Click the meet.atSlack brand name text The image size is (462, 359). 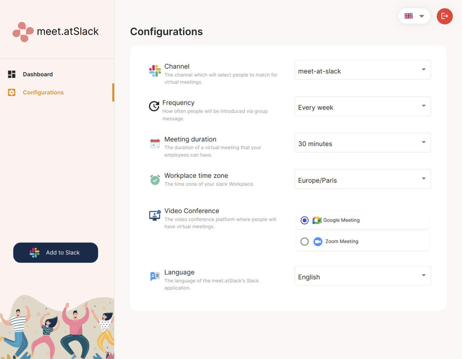click(68, 31)
